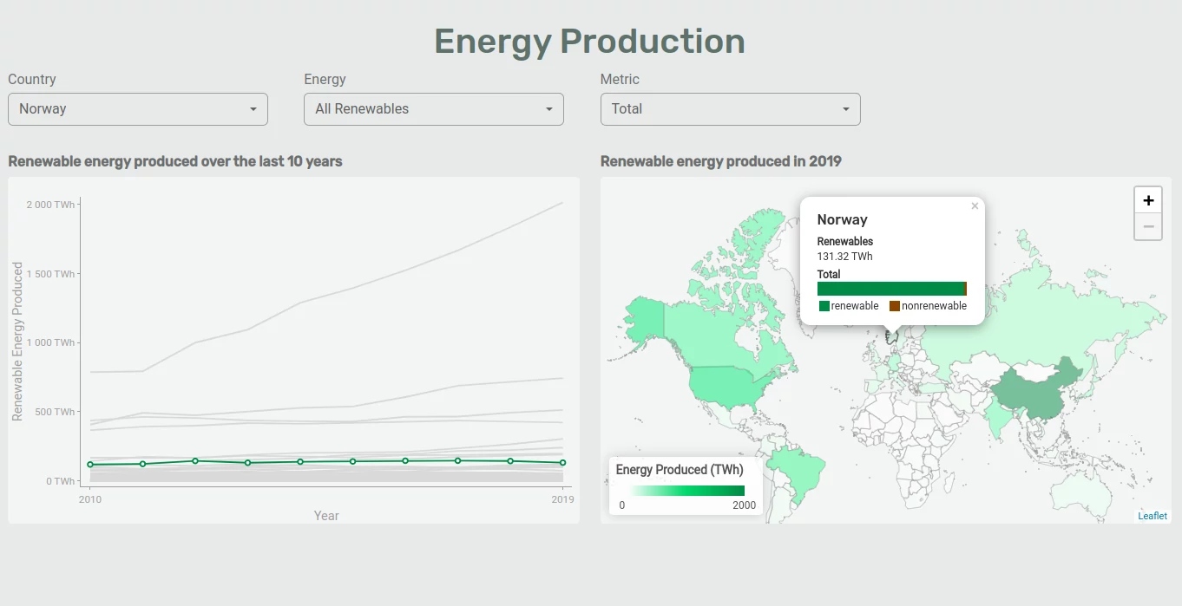
Task: Click the 'Renewable Energy Produced' y-axis title
Action: click(17, 341)
